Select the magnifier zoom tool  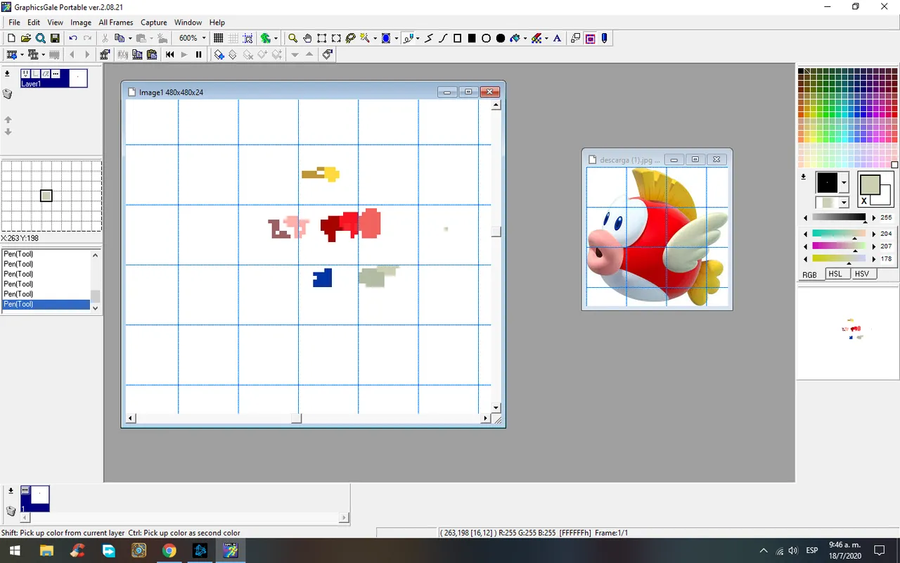tap(292, 38)
